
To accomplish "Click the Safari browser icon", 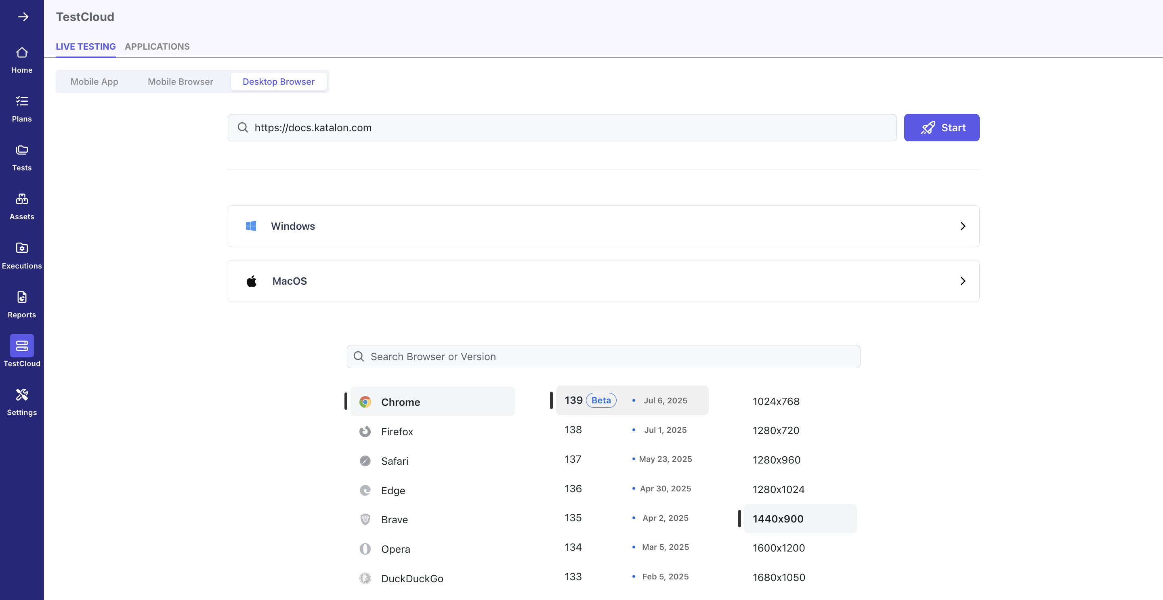I will point(365,460).
